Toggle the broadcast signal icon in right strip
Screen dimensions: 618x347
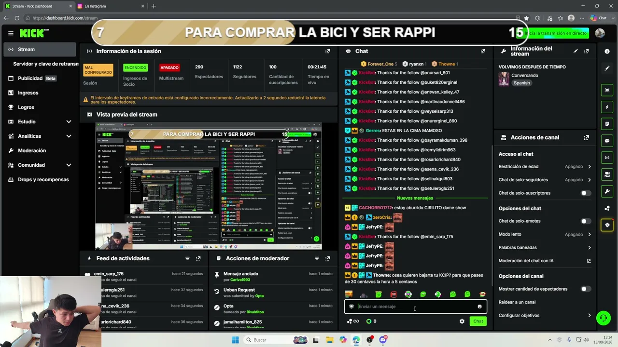[x=607, y=158]
